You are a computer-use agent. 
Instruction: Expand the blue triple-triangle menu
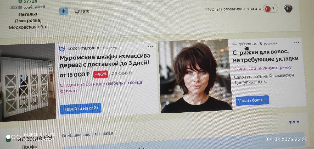coord(294,122)
